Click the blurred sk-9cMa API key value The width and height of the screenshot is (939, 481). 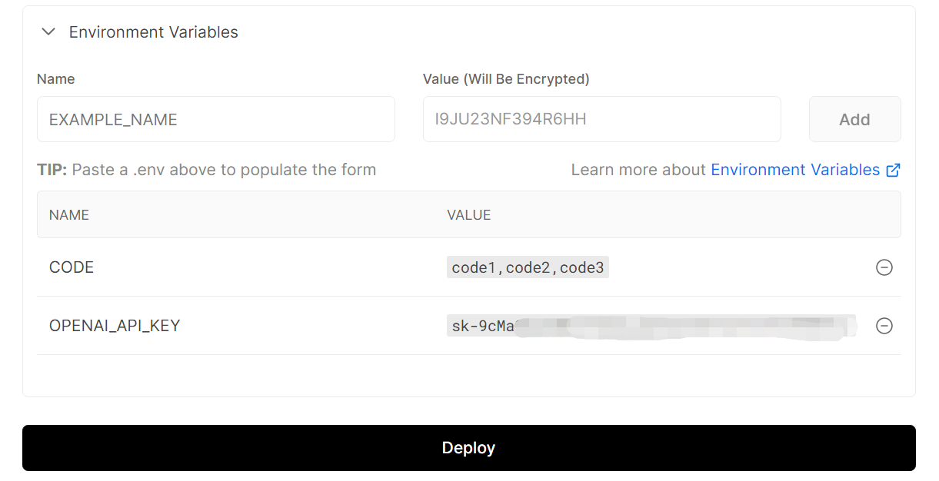[x=651, y=326]
